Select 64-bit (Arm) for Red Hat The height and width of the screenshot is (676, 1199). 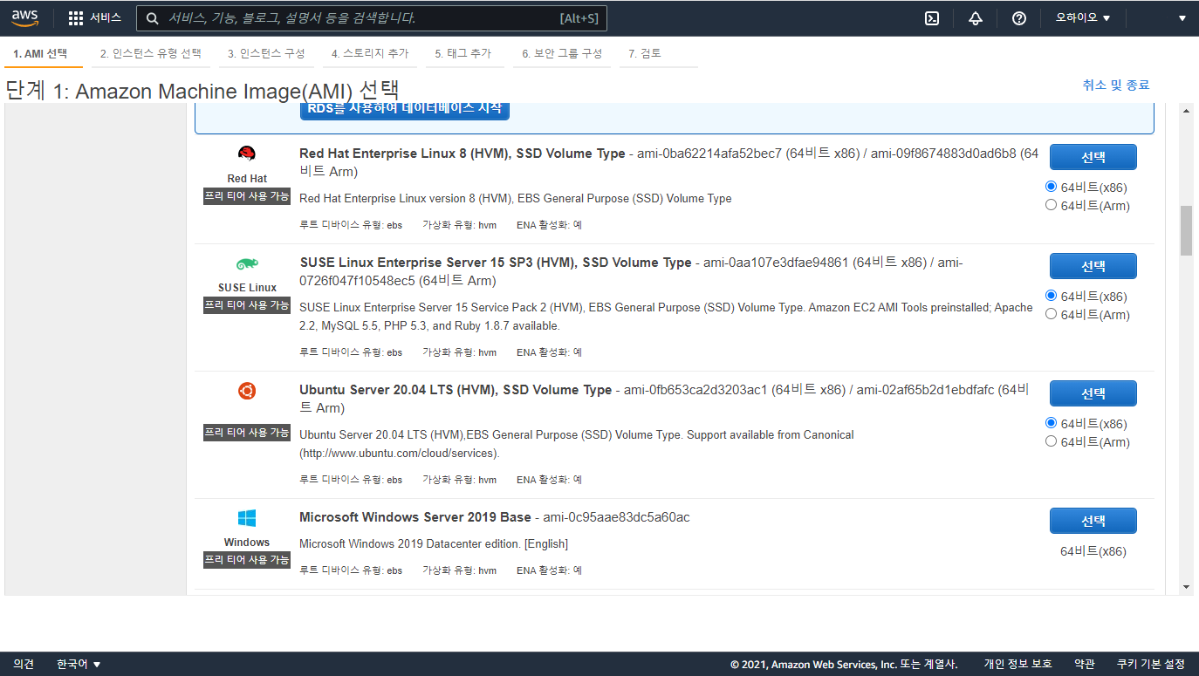point(1051,205)
